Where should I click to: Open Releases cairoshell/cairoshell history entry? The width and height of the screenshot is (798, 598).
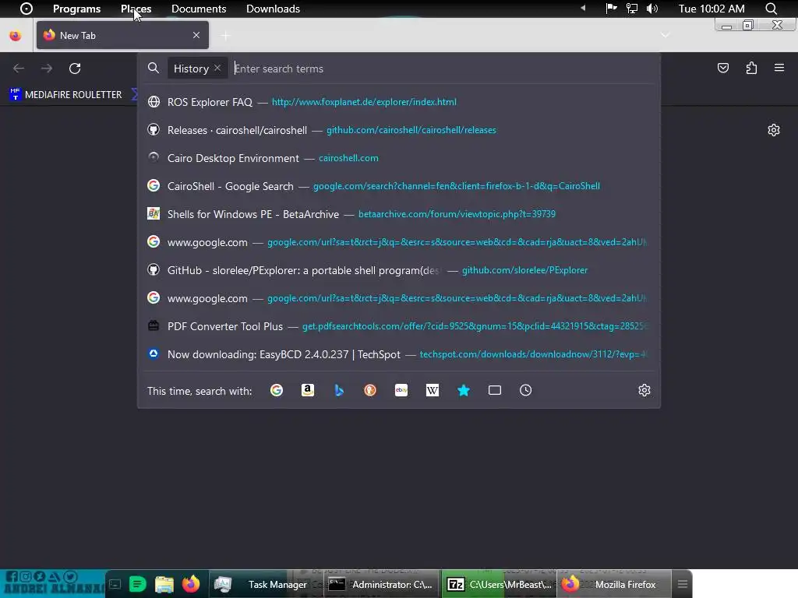point(399,130)
